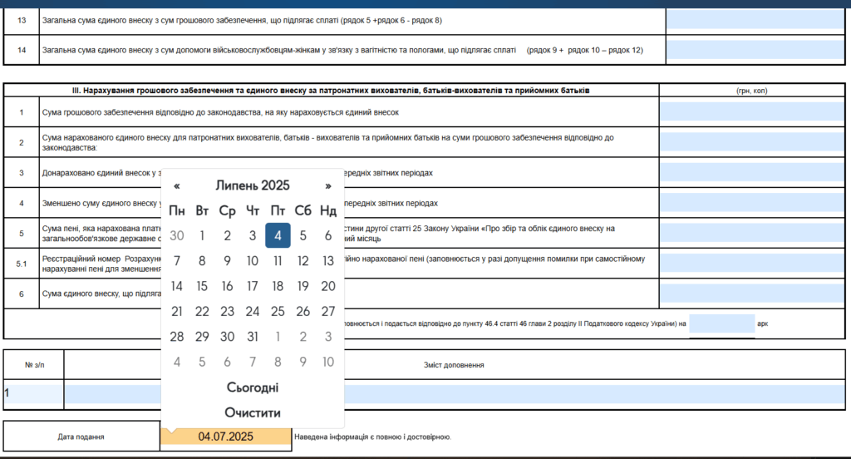Click the sheets count field before арк

722,323
